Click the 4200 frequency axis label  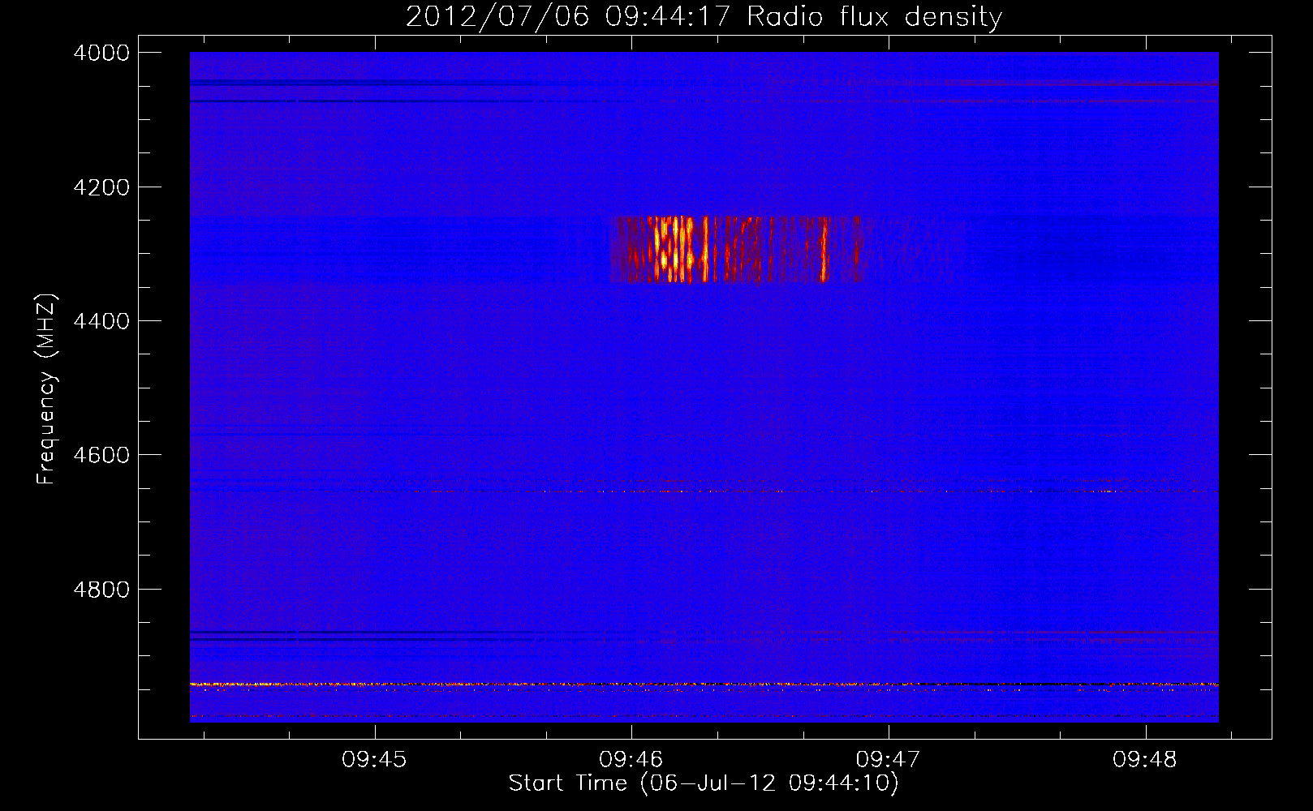[101, 187]
